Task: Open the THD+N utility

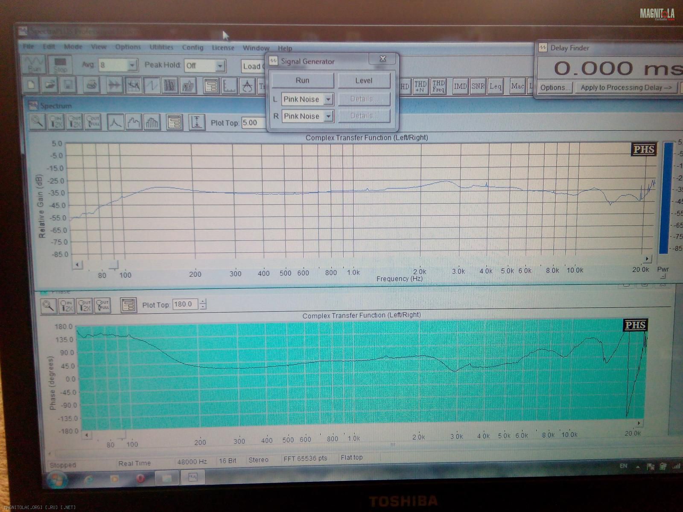Action: (420, 87)
